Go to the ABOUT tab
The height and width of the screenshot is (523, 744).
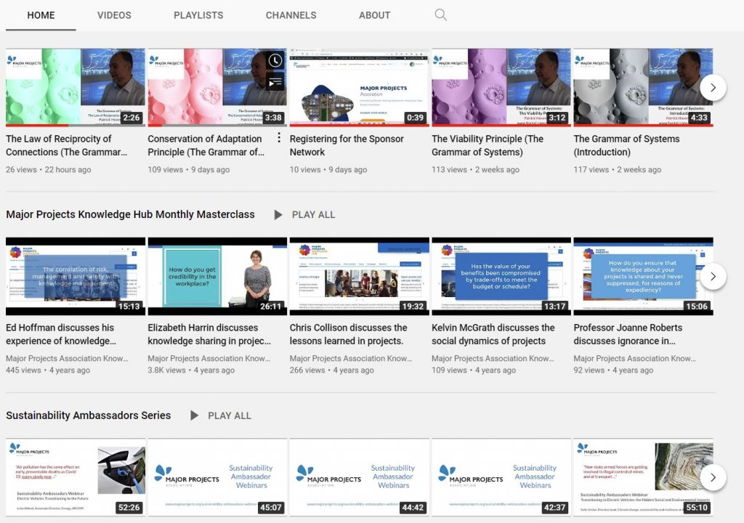tap(374, 15)
